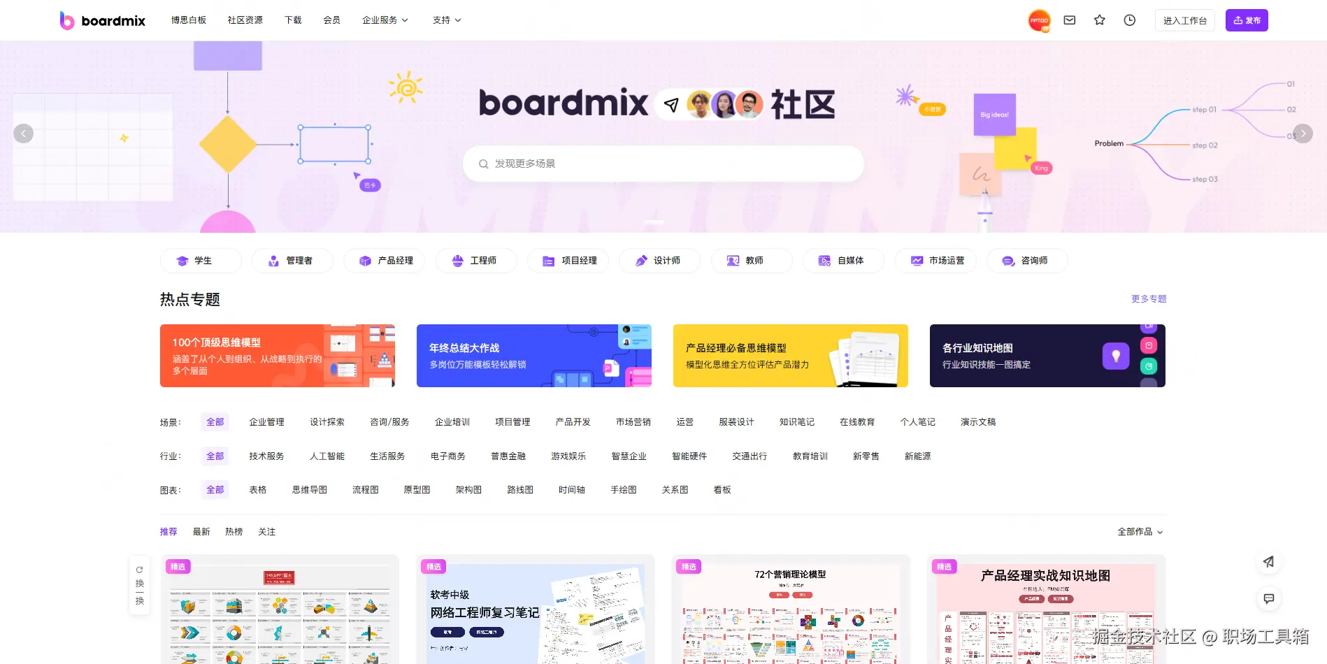
Task: Click the right carousel arrow on banner
Action: pos(1303,133)
